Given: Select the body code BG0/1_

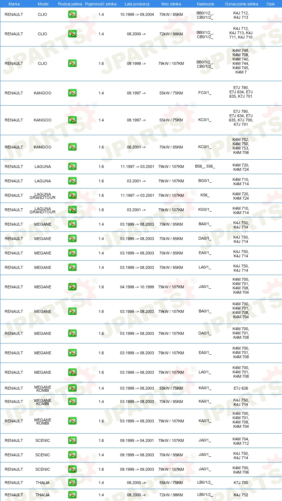Looking at the screenshot, I should [x=205, y=181].
